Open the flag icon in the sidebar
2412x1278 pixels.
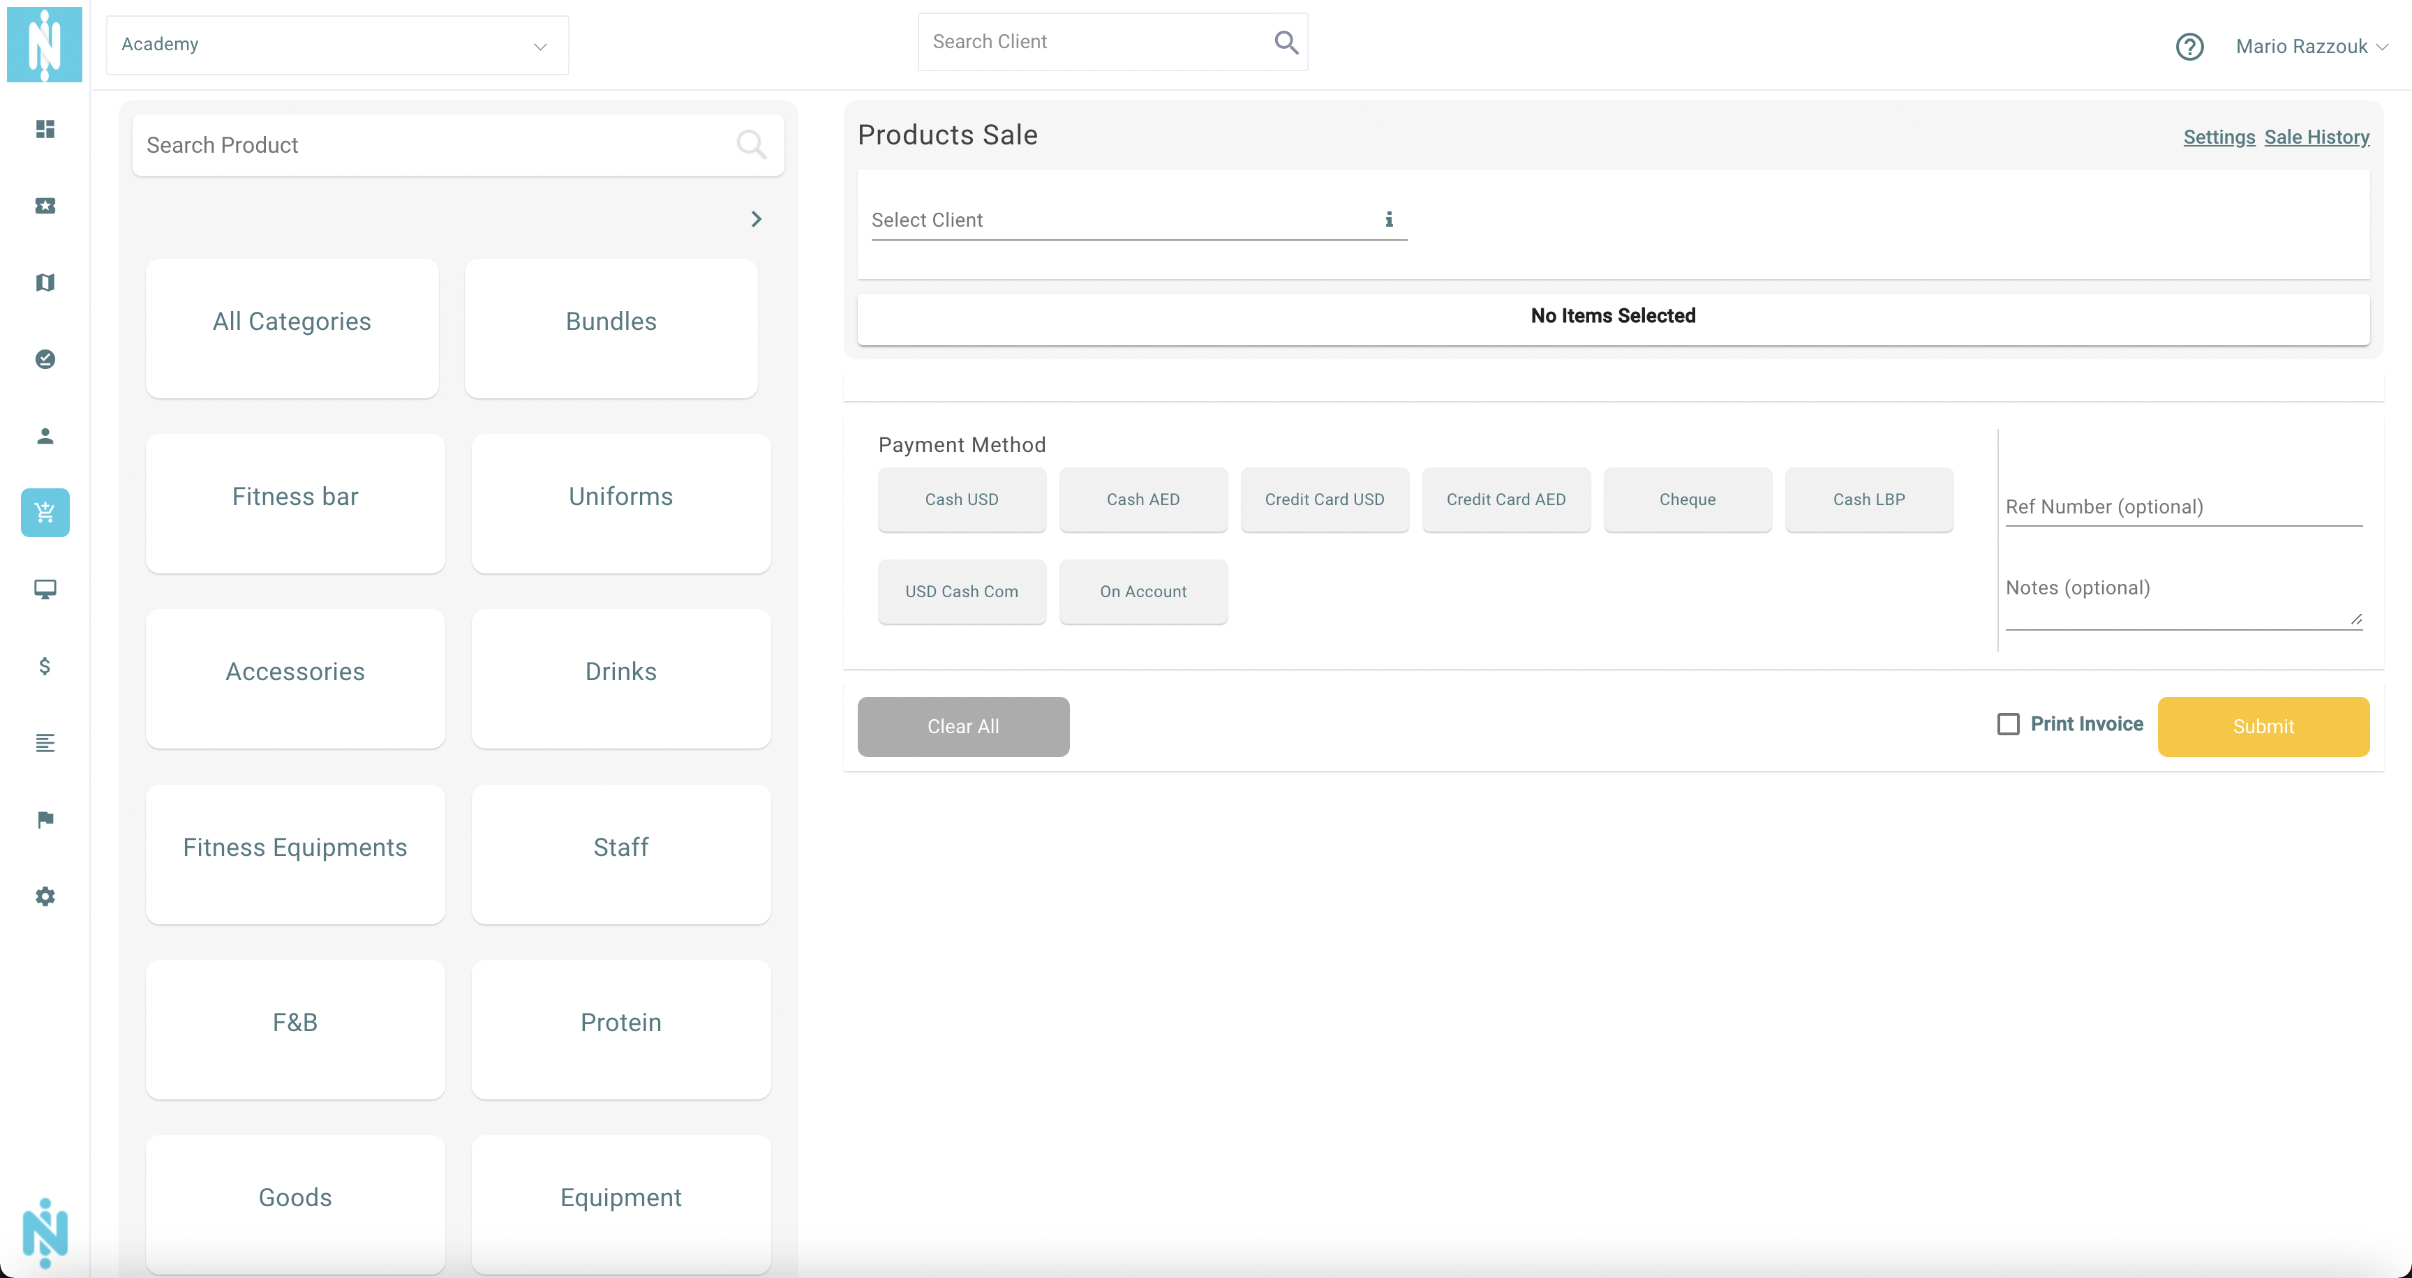tap(45, 820)
